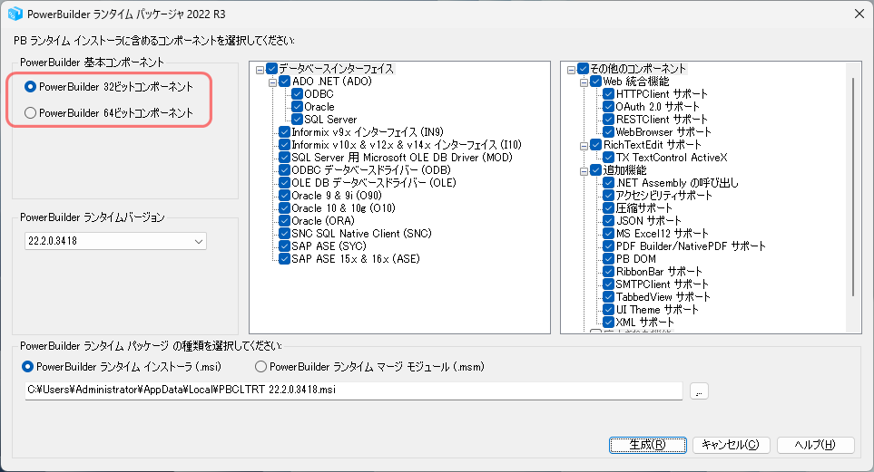874x472 pixels.
Task: Click the PowerBuilder app icon in title bar
Action: coord(15,13)
